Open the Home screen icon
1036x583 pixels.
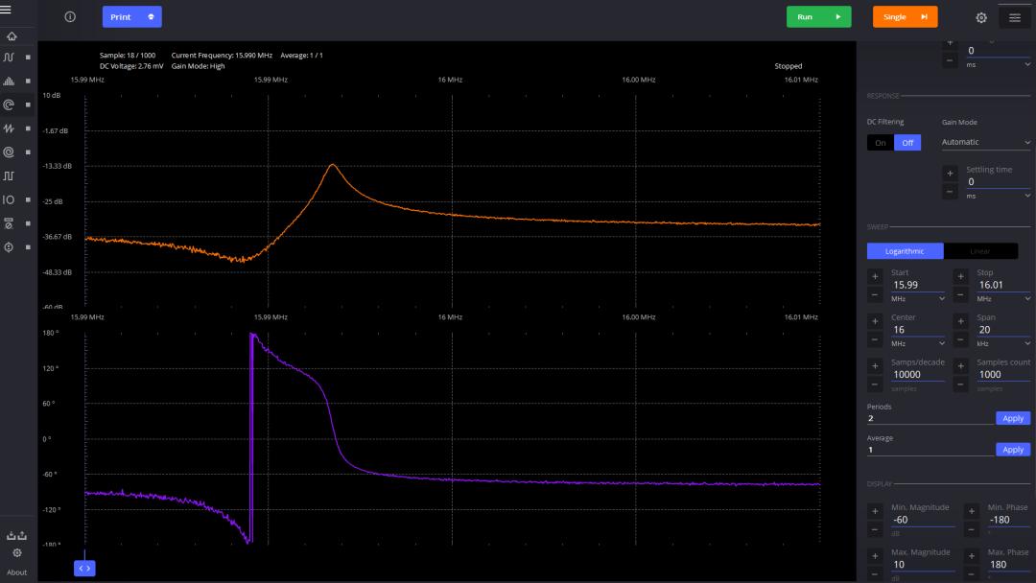12,36
